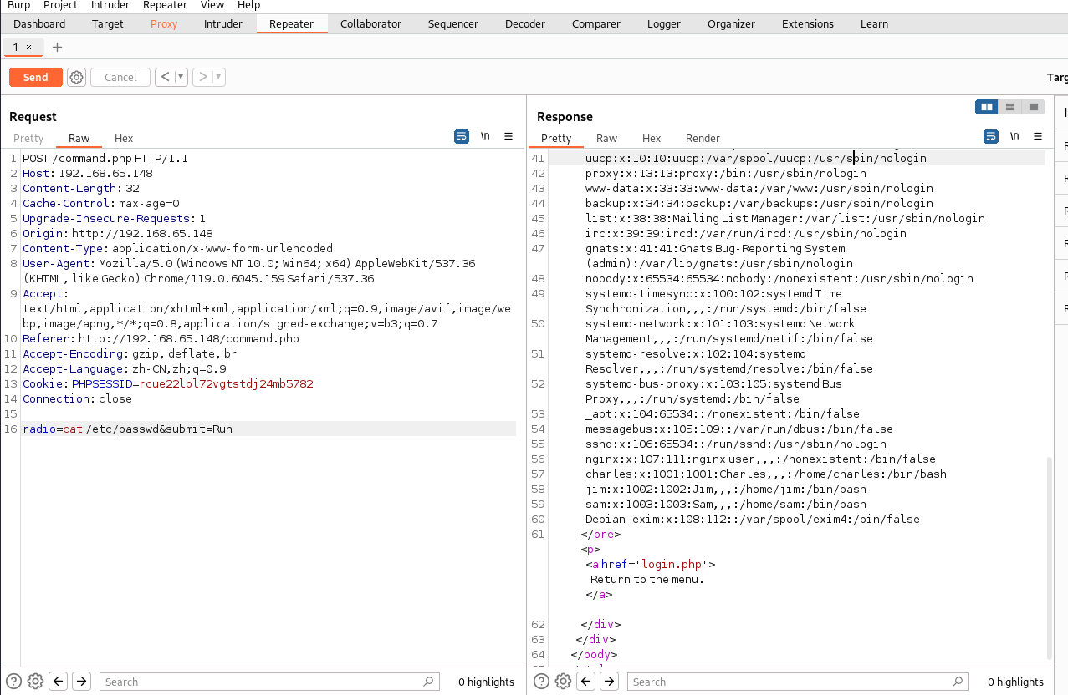1068x695 pixels.
Task: Select combined tabbed layout view
Action: pyautogui.click(x=1034, y=107)
